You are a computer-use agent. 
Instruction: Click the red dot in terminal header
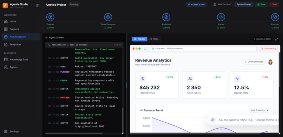[x=114, y=45]
